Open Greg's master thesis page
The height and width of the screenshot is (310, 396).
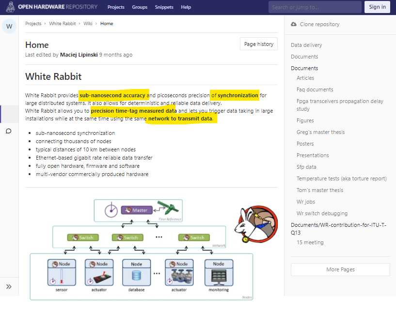(x=321, y=132)
